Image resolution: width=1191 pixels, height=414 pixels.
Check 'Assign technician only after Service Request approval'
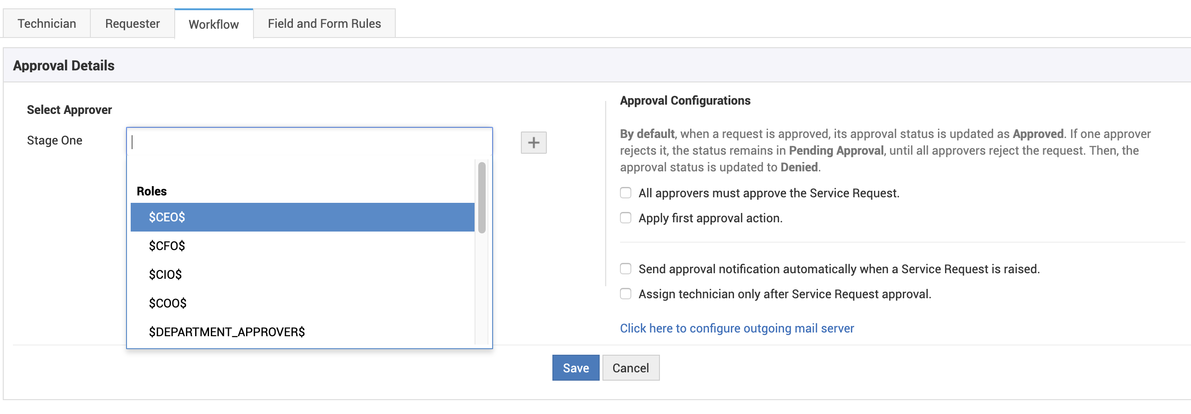tap(626, 294)
